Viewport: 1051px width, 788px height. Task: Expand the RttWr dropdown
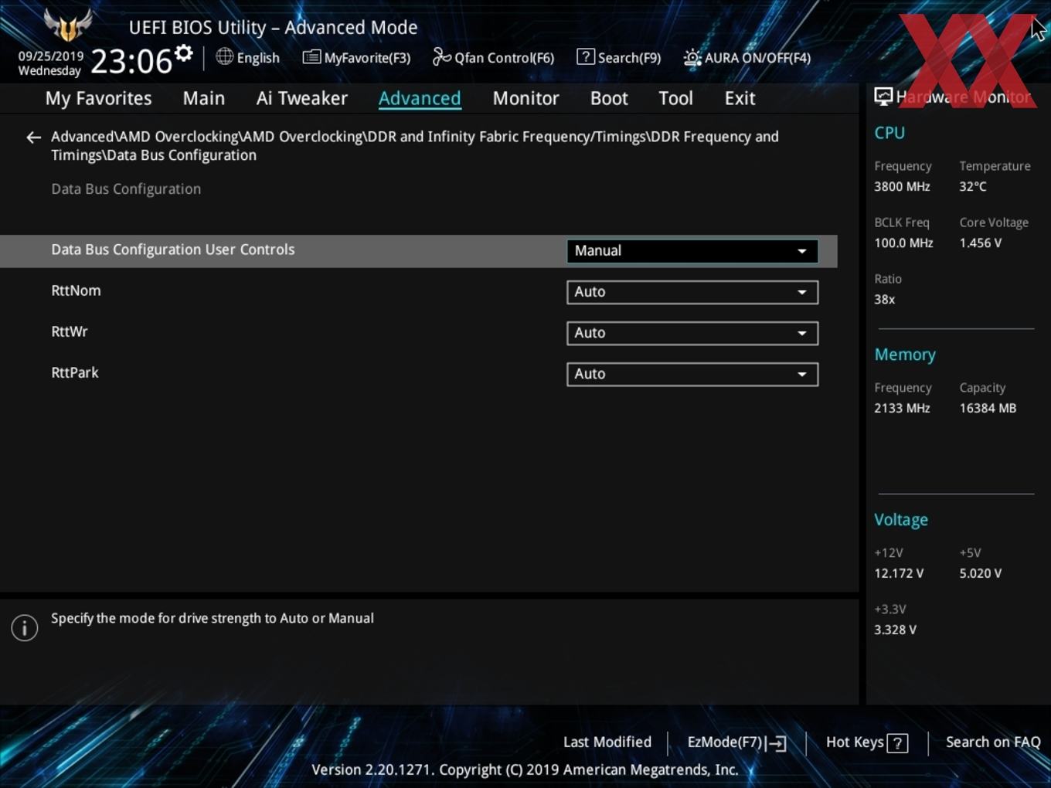[692, 333]
